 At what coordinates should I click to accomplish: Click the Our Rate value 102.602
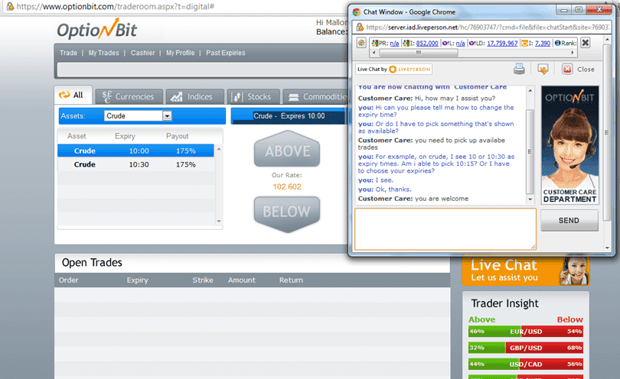coord(287,186)
